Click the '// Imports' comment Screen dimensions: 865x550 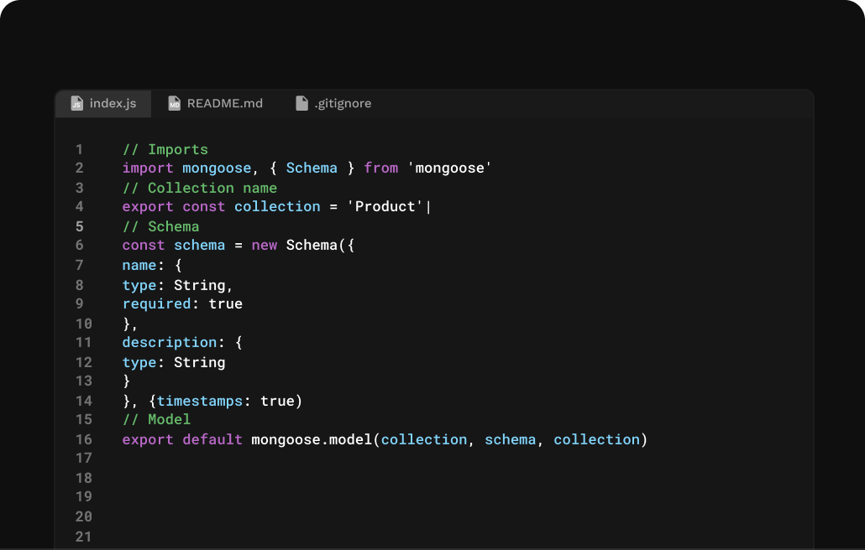165,150
